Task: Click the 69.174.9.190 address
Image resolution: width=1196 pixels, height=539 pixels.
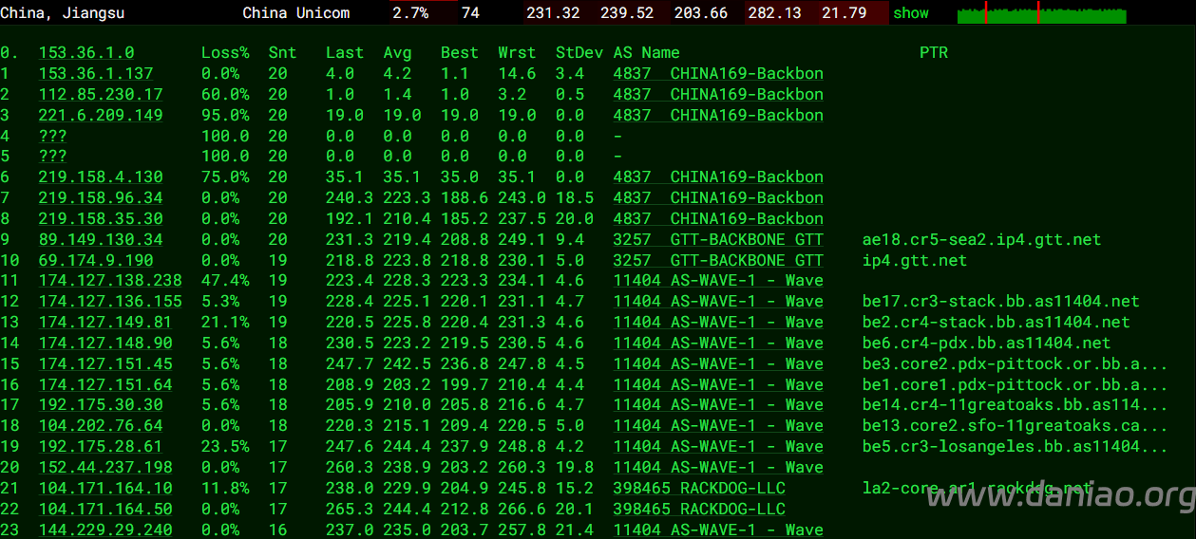Action: [96, 260]
